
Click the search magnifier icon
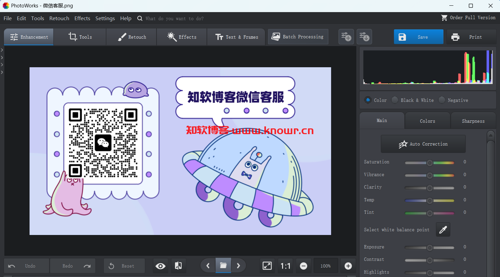pyautogui.click(x=140, y=18)
